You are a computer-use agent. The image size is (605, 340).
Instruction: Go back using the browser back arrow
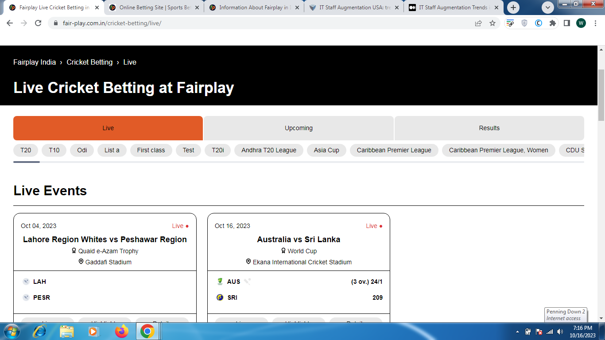tap(10, 23)
